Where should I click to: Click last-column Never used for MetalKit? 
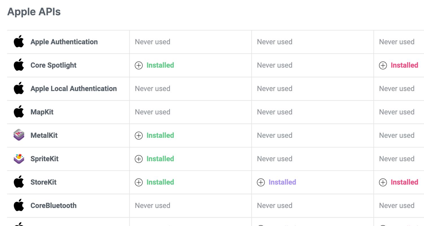tap(397, 135)
